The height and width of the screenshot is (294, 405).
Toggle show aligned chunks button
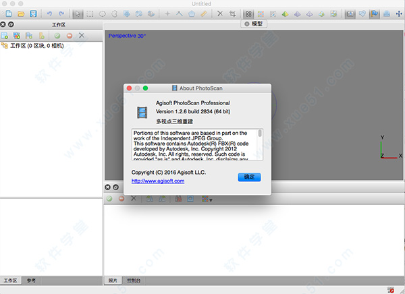point(387,13)
